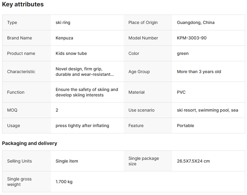Click the ski ring type value
This screenshot has width=247, height=195.
63,22
